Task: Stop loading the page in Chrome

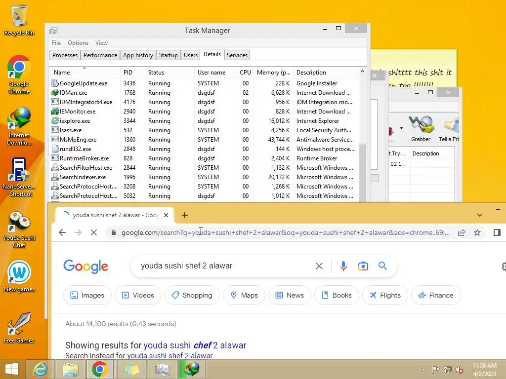Action: click(x=94, y=232)
